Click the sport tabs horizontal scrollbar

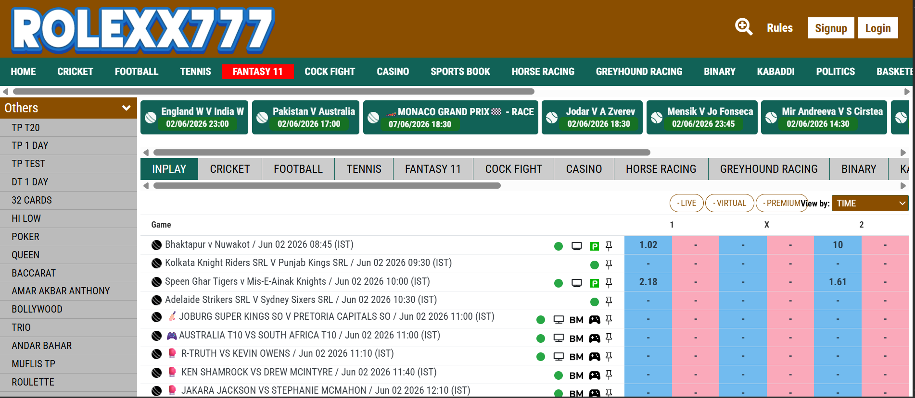pos(327,185)
